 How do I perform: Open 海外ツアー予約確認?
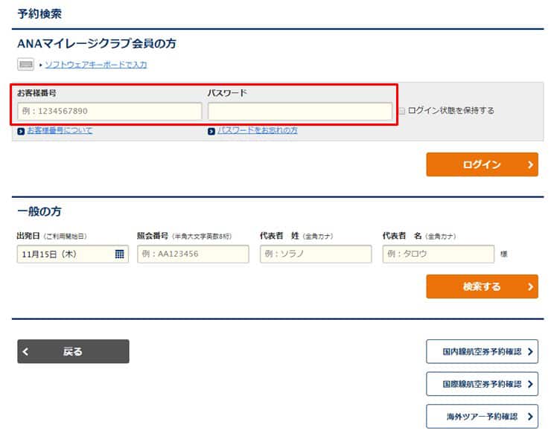click(x=482, y=417)
